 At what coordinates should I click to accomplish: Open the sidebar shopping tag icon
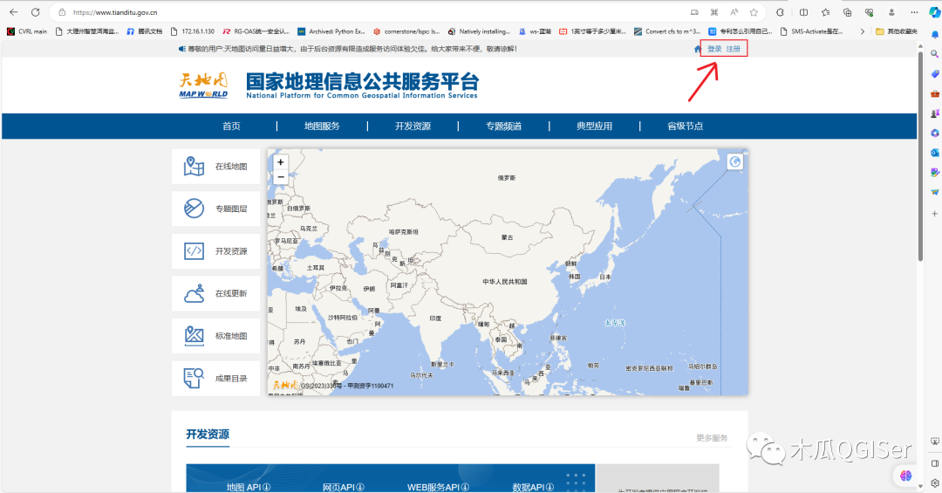[x=935, y=74]
